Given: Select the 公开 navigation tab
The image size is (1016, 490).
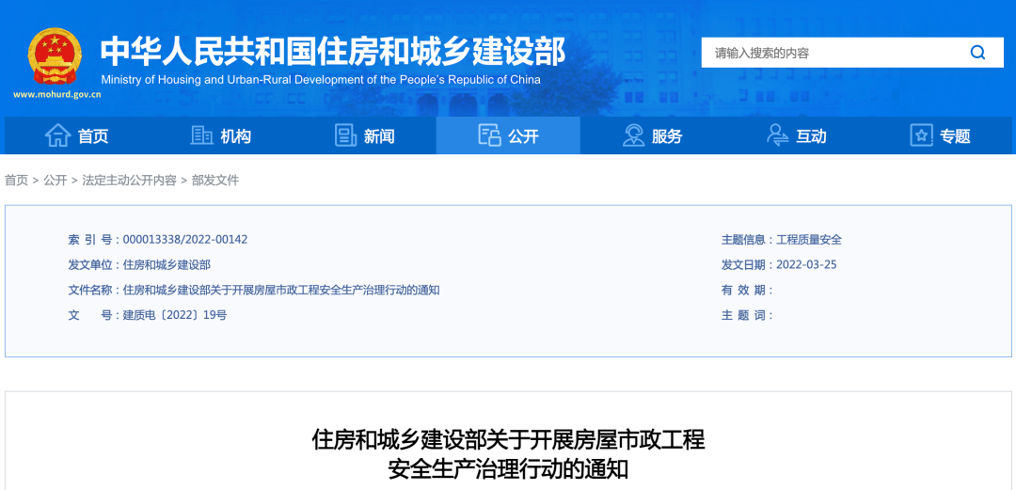Looking at the screenshot, I should tap(508, 135).
